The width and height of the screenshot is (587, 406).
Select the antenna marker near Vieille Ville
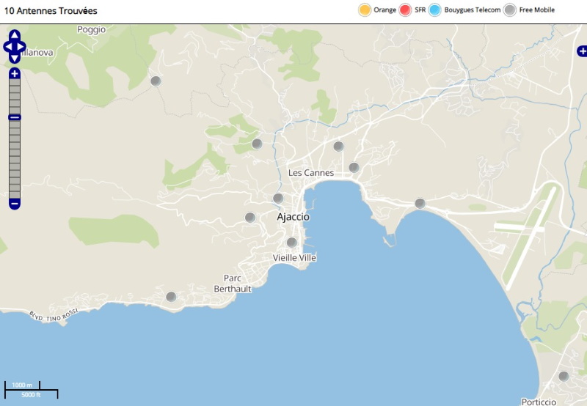pos(291,243)
